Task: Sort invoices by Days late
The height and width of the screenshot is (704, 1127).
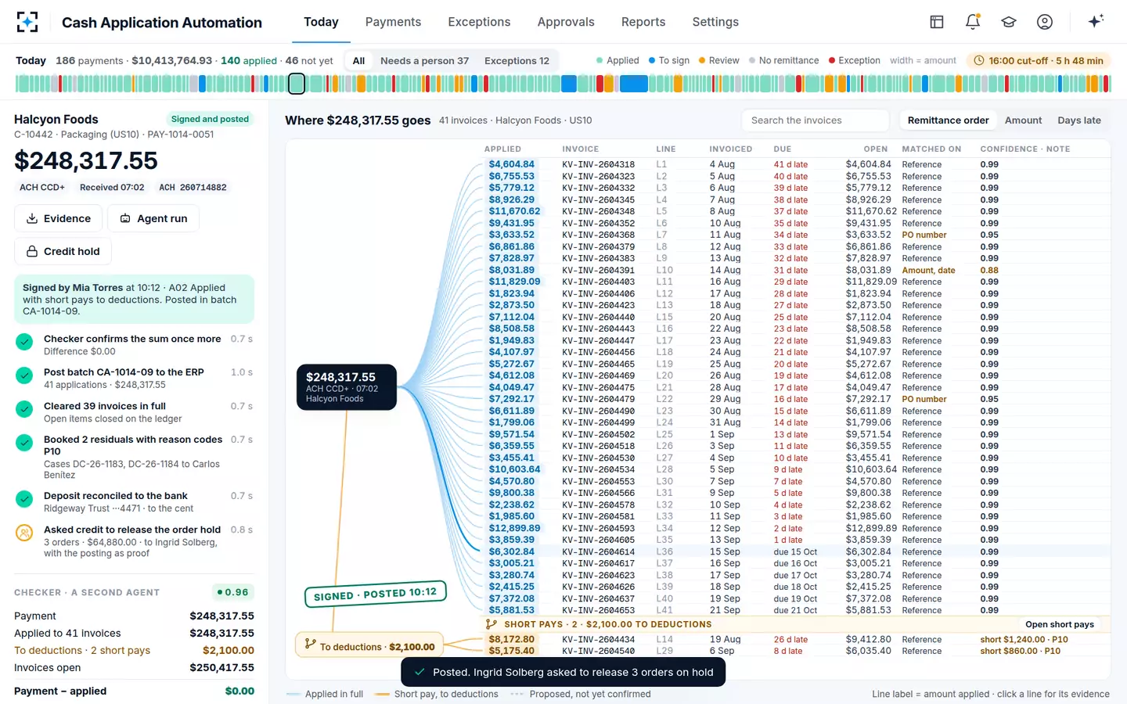Action: (x=1078, y=120)
